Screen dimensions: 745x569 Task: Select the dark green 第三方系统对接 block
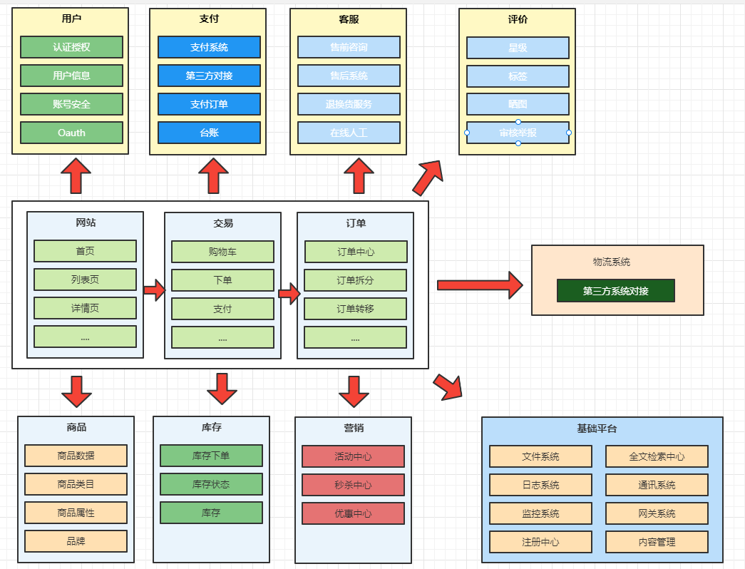[x=616, y=291]
